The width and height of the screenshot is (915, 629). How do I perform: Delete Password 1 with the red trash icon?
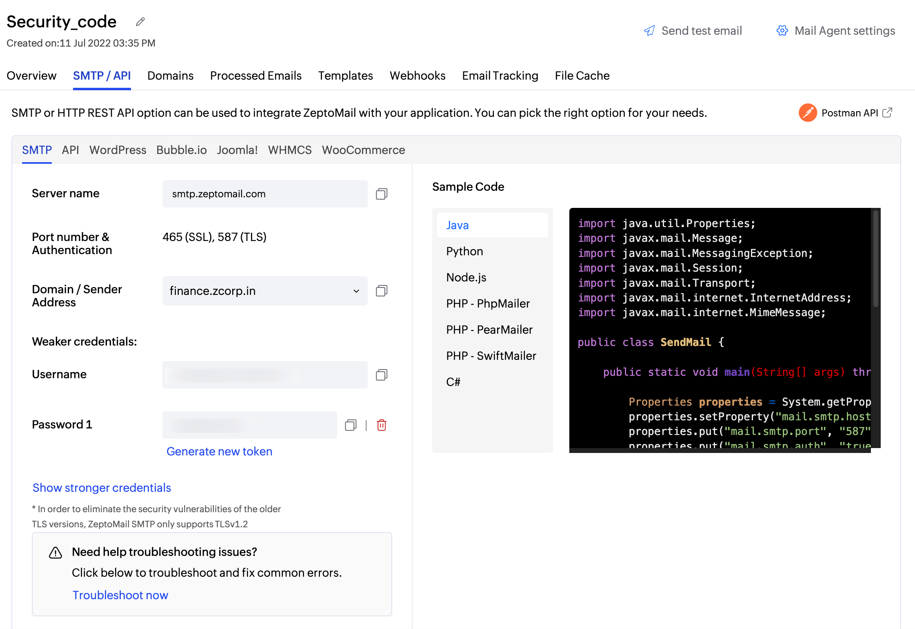coord(382,425)
